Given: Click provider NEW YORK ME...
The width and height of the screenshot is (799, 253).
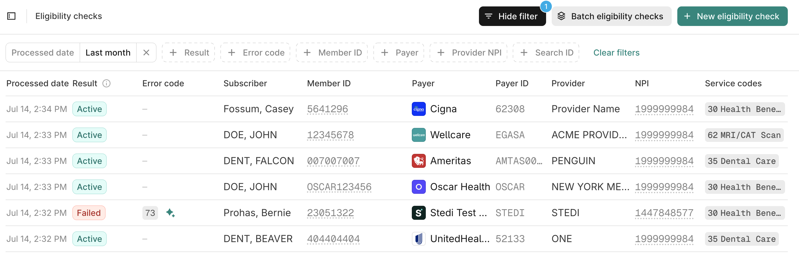Looking at the screenshot, I should coord(590,187).
